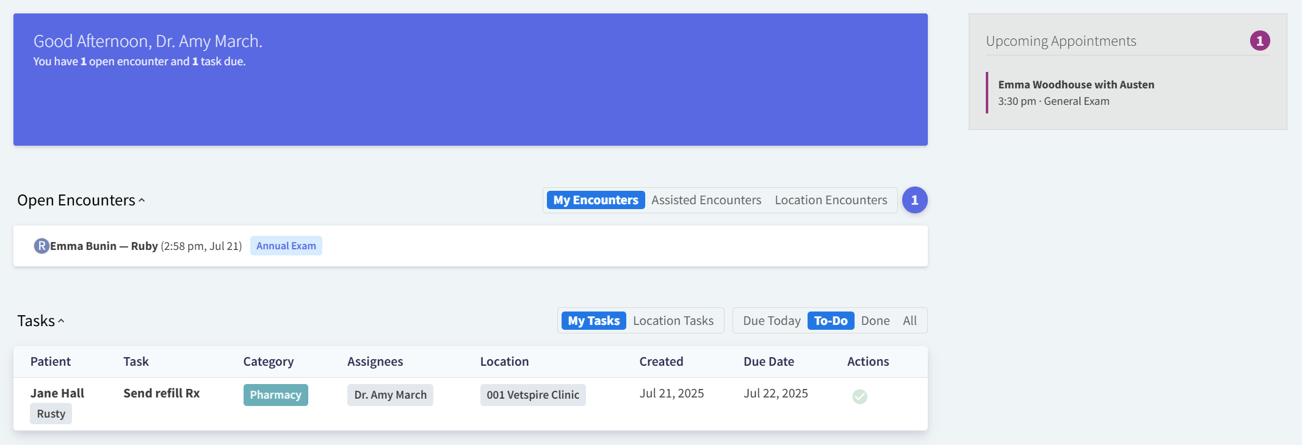This screenshot has width=1302, height=445.
Task: Click the open encounters count badge
Action: 914,200
